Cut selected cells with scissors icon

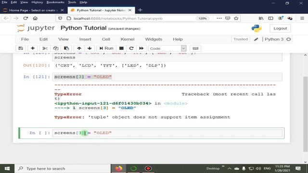(x=45, y=48)
